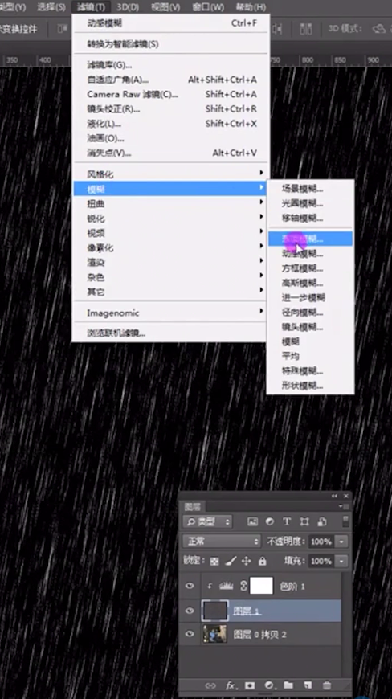The image size is (392, 699).
Task: Filter layers by shape layer icon
Action: [x=304, y=521]
